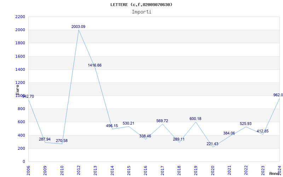Image resolution: width=283 pixels, height=177 pixels.
Task: Click the 600 y-axis tick
Action: 22,122
